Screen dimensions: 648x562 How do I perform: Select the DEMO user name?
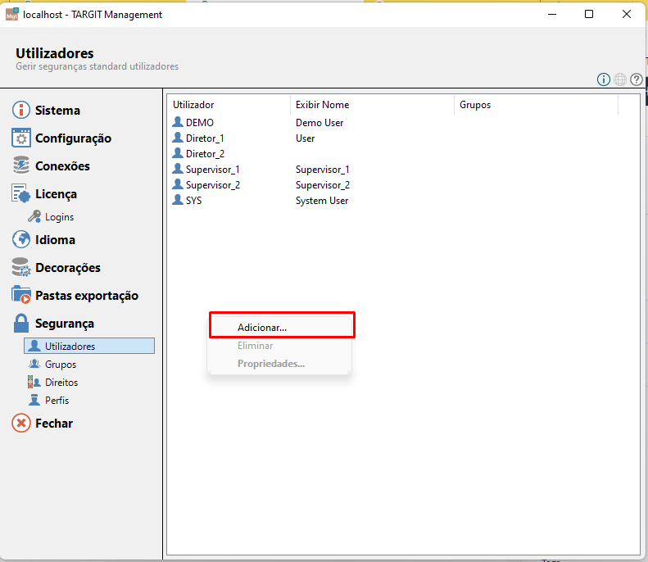[x=200, y=123]
